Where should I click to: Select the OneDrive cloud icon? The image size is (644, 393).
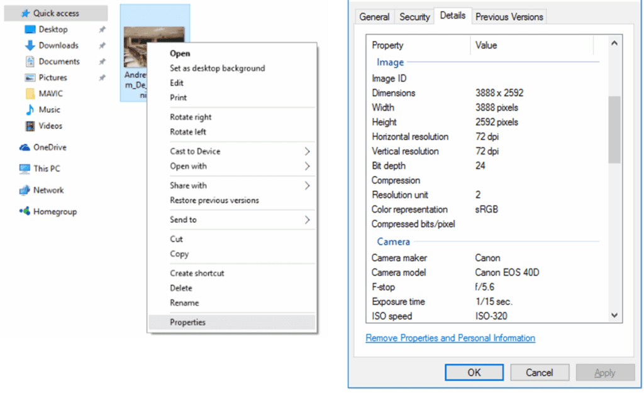pyautogui.click(x=25, y=148)
